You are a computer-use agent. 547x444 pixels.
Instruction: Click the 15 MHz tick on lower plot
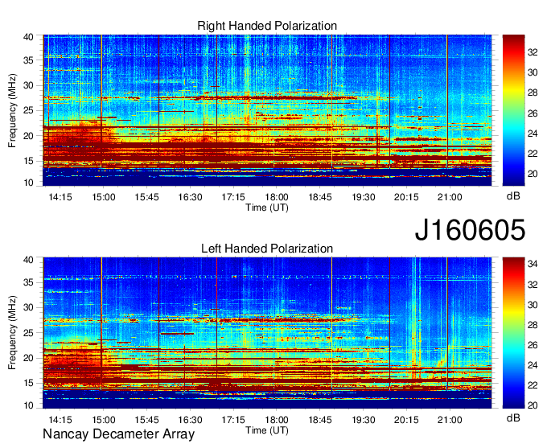[28, 383]
